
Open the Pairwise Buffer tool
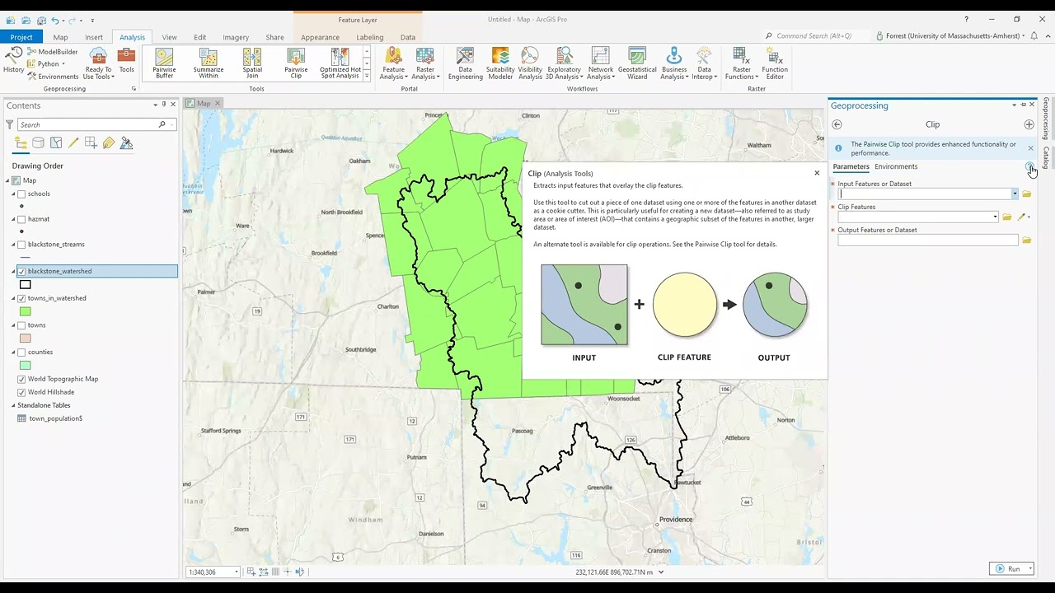click(164, 63)
